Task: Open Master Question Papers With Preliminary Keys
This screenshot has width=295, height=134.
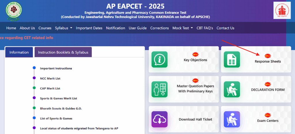Action: [196, 89]
